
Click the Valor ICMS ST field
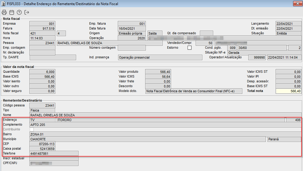(x=288, y=72)
